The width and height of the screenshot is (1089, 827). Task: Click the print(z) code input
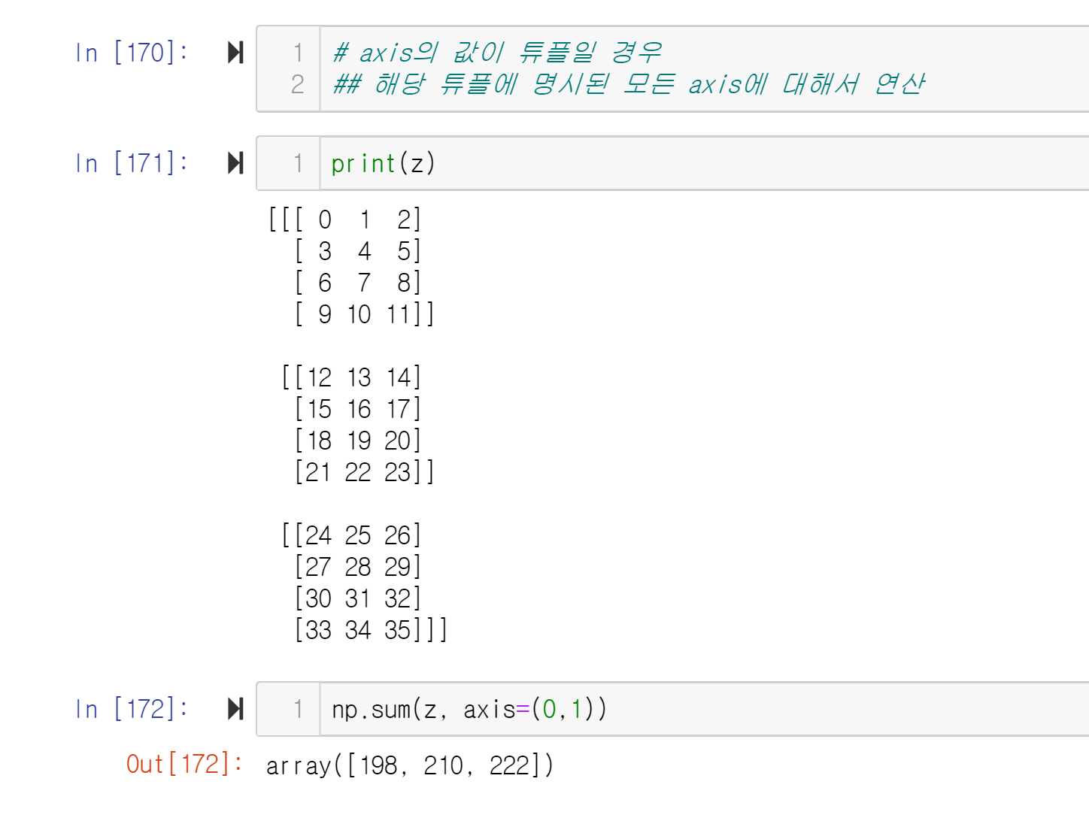tap(704, 163)
